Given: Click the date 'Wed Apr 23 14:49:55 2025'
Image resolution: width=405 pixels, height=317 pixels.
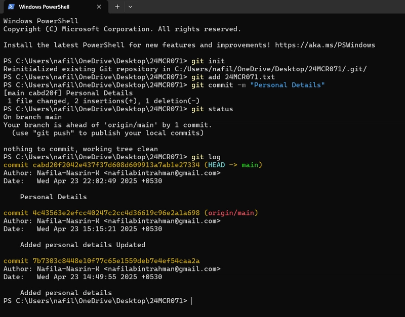Looking at the screenshot, I should 87,277.
